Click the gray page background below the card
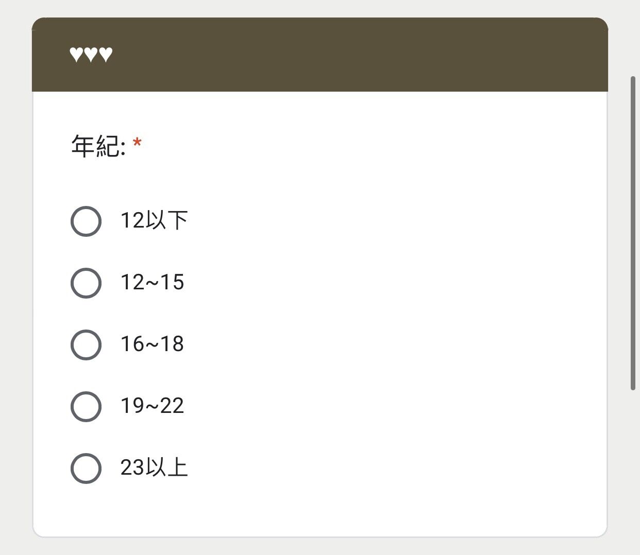The image size is (640, 555). point(320,547)
